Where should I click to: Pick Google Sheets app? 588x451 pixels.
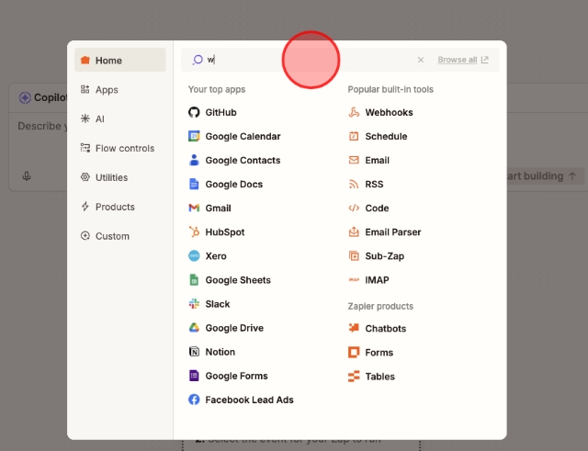[238, 280]
